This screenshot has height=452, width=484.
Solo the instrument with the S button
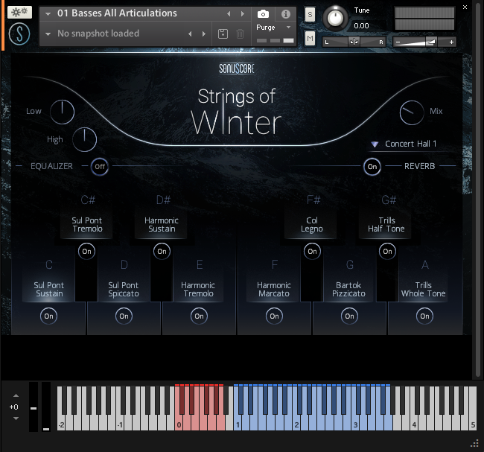click(310, 14)
